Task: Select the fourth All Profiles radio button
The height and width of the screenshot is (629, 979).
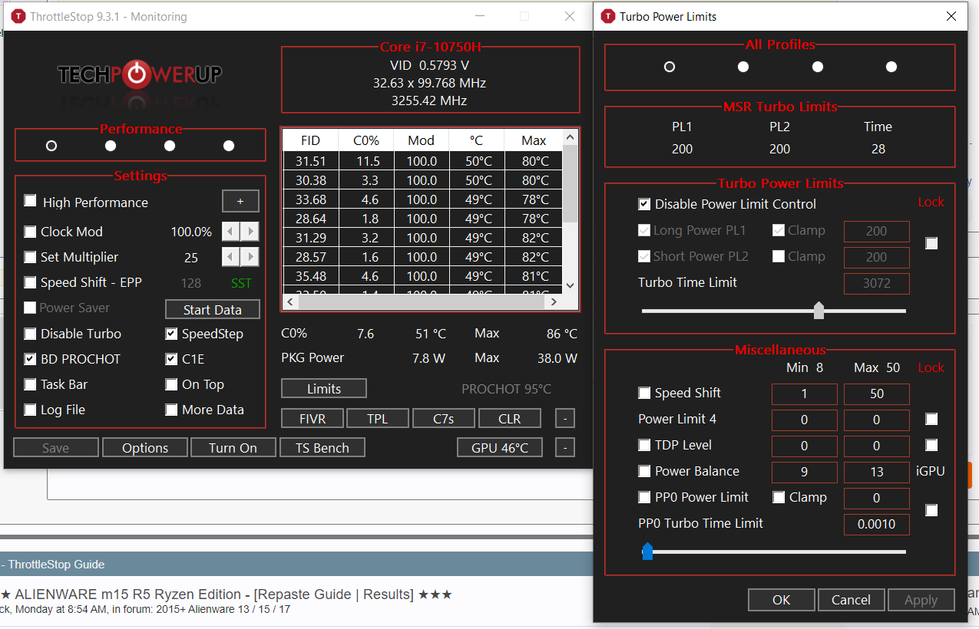Action: click(891, 67)
